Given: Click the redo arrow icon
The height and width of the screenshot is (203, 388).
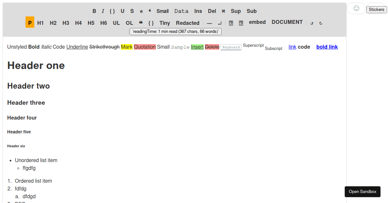Looking at the screenshot, I should [320, 23].
